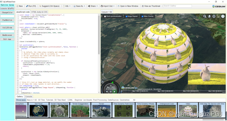Switch to the JavaScript code tab
Image resolution: width=227 pixels, height=121 pixels.
click(x=23, y=12)
